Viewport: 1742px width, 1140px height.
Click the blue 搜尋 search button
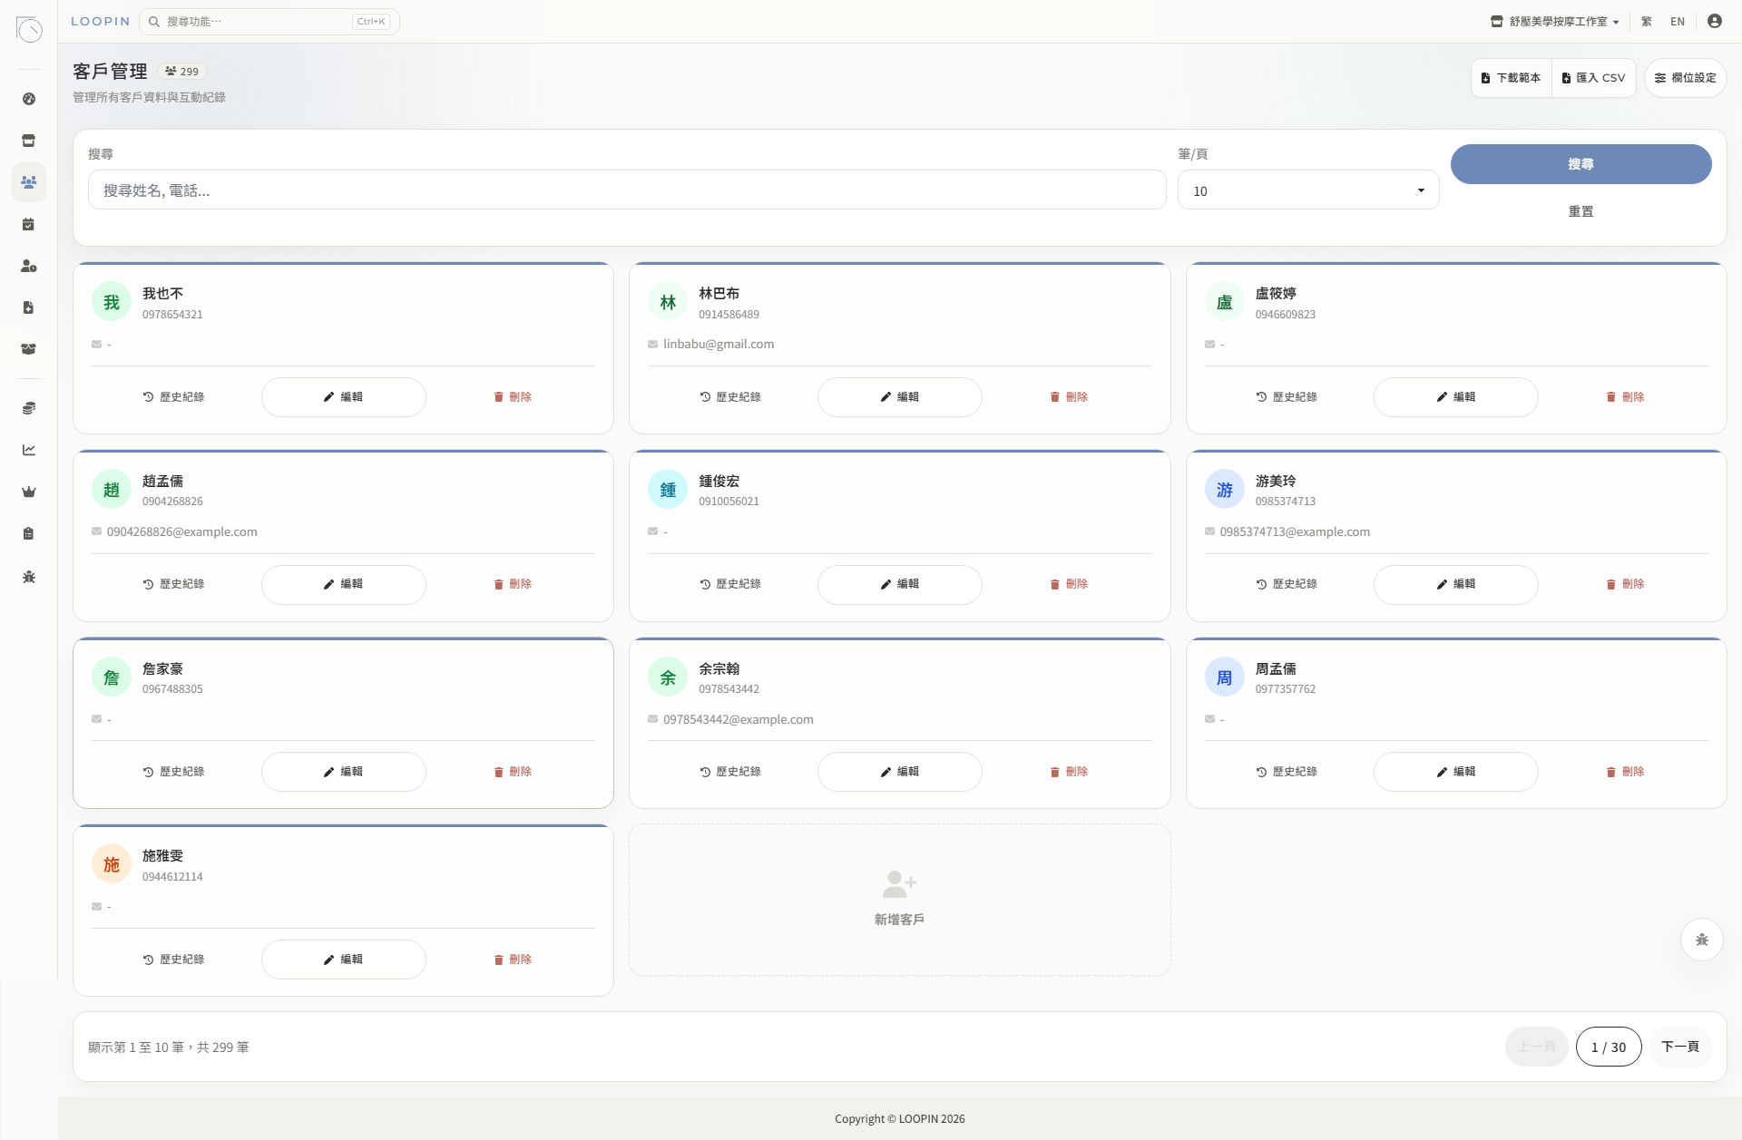pos(1581,164)
